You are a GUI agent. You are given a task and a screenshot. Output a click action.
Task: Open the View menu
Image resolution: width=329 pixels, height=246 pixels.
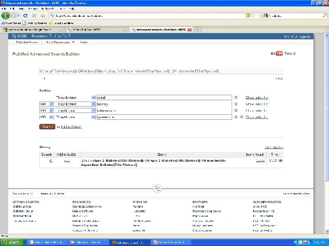tap(21, 9)
